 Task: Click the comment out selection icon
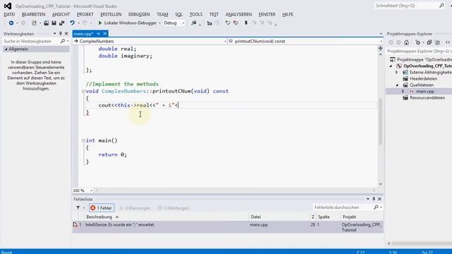click(227, 23)
